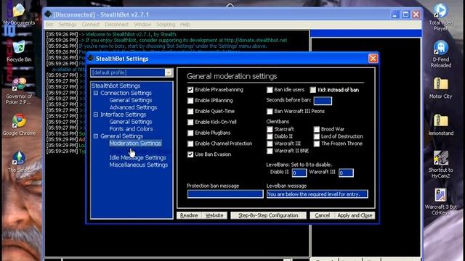The image size is (465, 261).
Task: Click Levelban message text field
Action: coord(318,194)
